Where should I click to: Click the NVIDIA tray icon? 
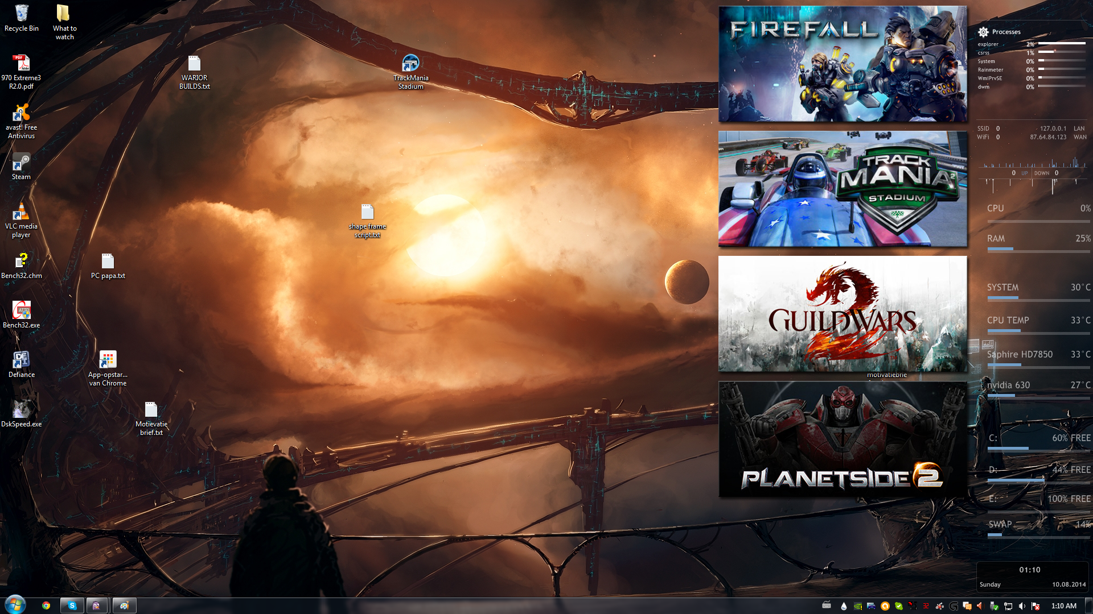point(858,606)
